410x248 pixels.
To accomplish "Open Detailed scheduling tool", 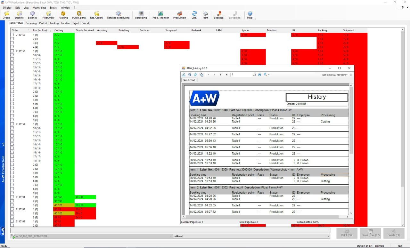I will (x=118, y=15).
